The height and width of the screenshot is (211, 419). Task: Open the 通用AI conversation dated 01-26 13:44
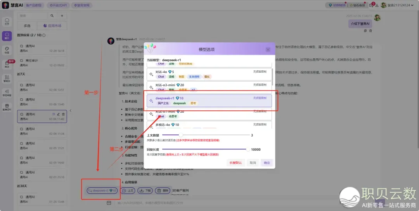42,199
